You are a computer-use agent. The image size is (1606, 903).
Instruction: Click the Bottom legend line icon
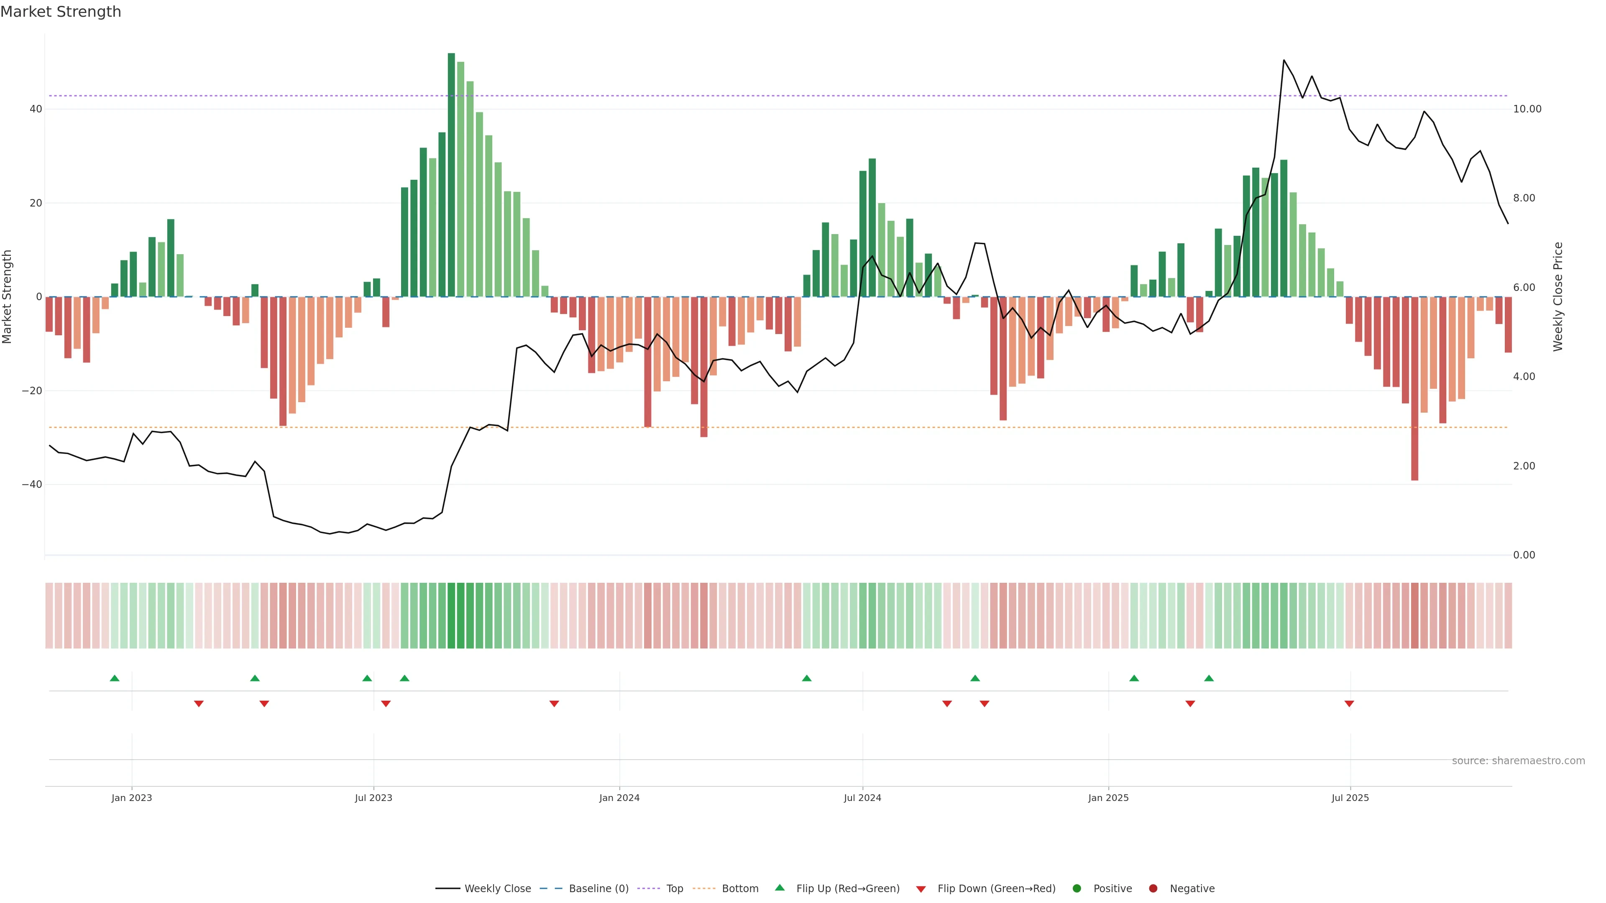(x=704, y=888)
